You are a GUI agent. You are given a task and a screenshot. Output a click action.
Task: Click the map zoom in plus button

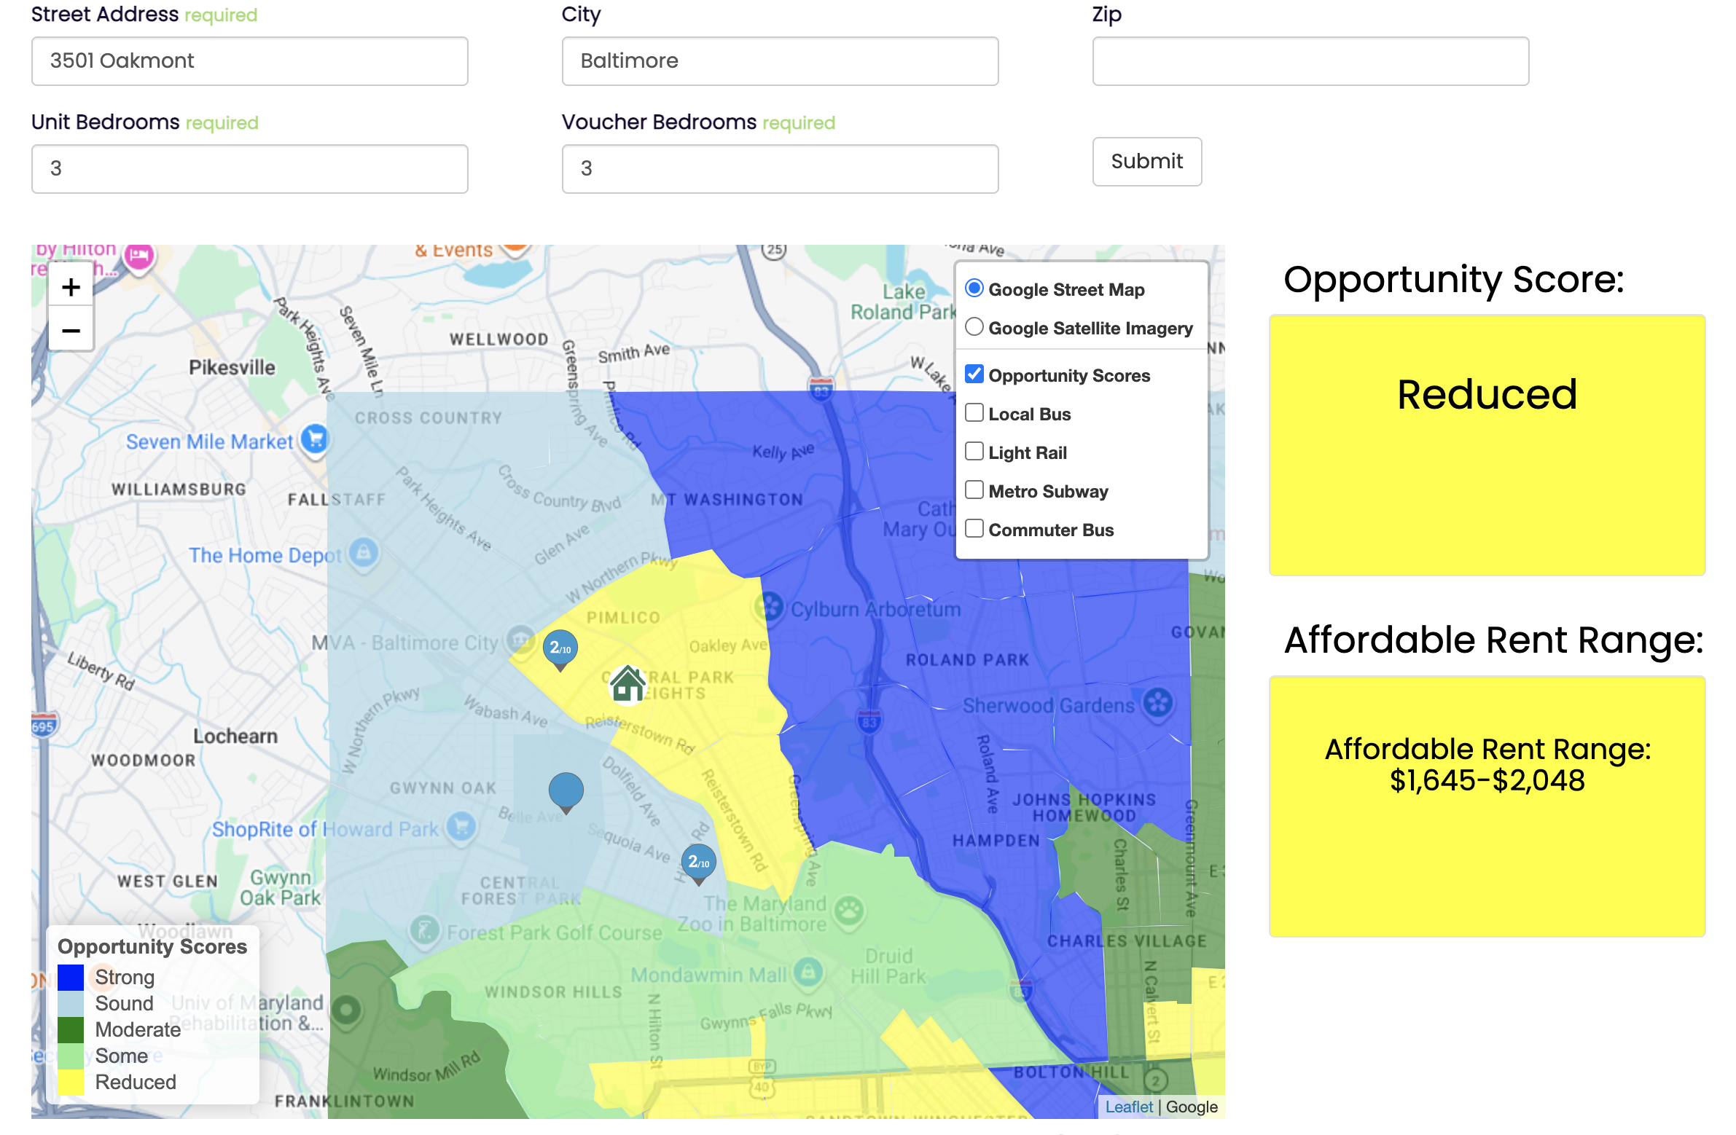click(71, 287)
